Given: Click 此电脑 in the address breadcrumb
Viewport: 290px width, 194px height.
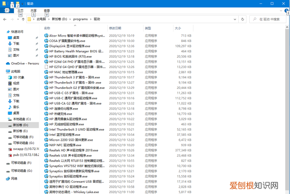Looking at the screenshot, I should [x=41, y=19].
